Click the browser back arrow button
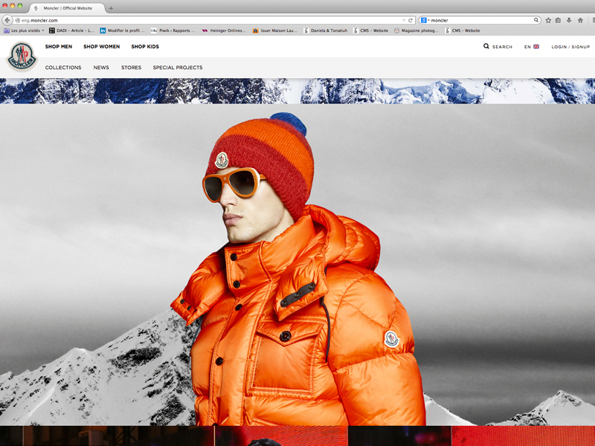Viewport: 595px width, 446px height. pos(7,20)
